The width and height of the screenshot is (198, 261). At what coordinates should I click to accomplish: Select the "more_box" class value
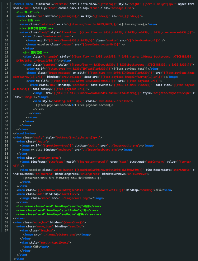pos(41,222)
